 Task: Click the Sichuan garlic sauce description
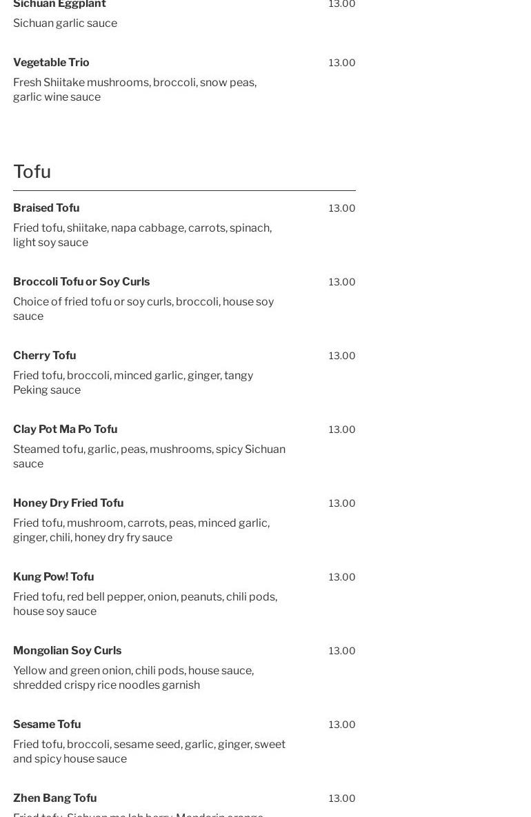coord(65,23)
